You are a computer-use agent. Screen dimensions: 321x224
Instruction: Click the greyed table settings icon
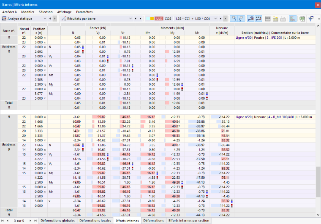click(283, 19)
